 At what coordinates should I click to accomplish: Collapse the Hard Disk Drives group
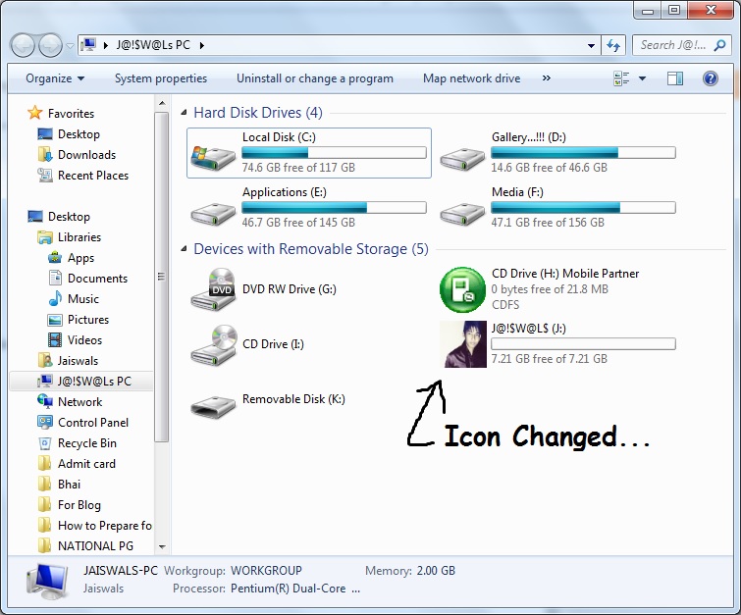click(x=184, y=113)
